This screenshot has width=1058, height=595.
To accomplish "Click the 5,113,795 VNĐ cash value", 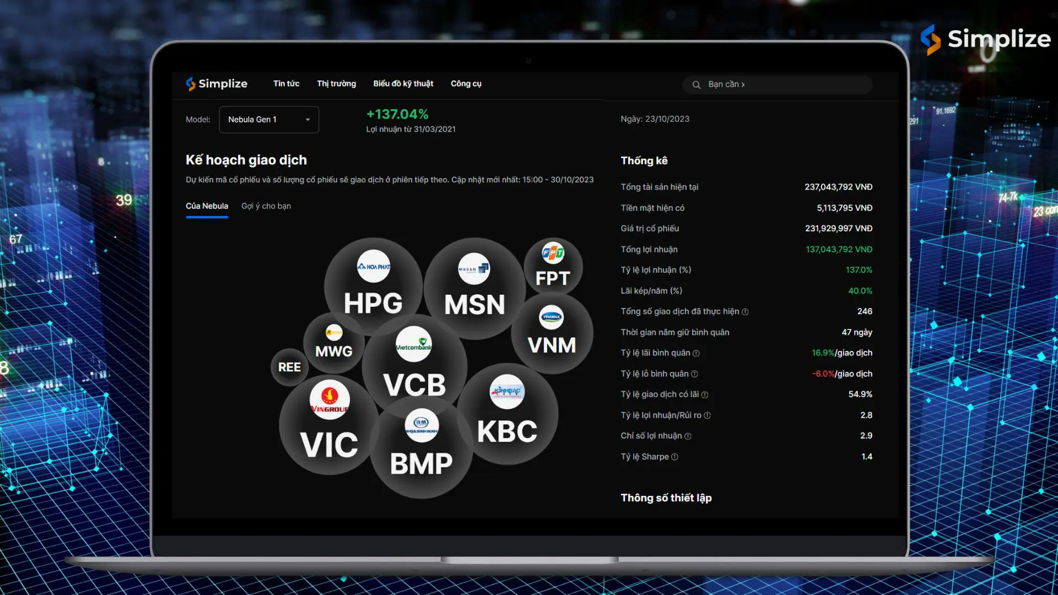I will click(844, 208).
